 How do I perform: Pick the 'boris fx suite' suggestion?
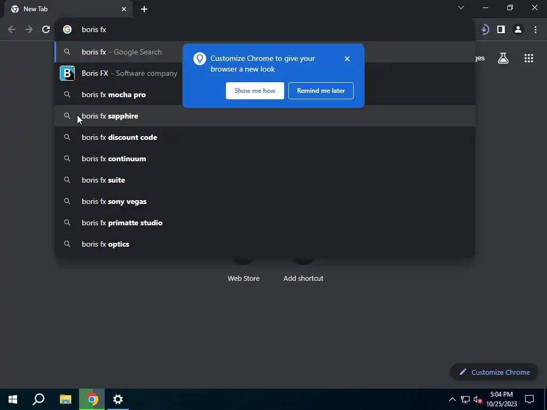coord(265,180)
